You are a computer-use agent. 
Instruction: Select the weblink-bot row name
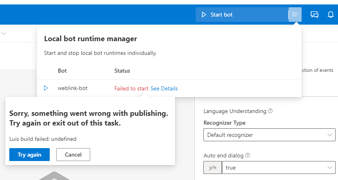(72, 88)
